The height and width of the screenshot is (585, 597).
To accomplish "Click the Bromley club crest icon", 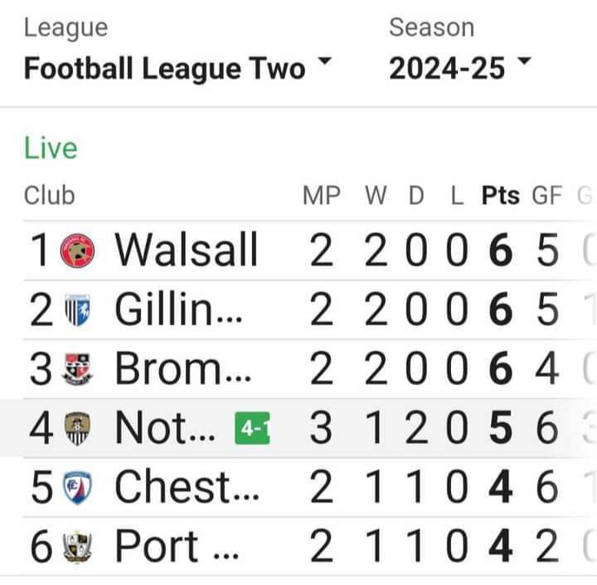I will point(77,369).
